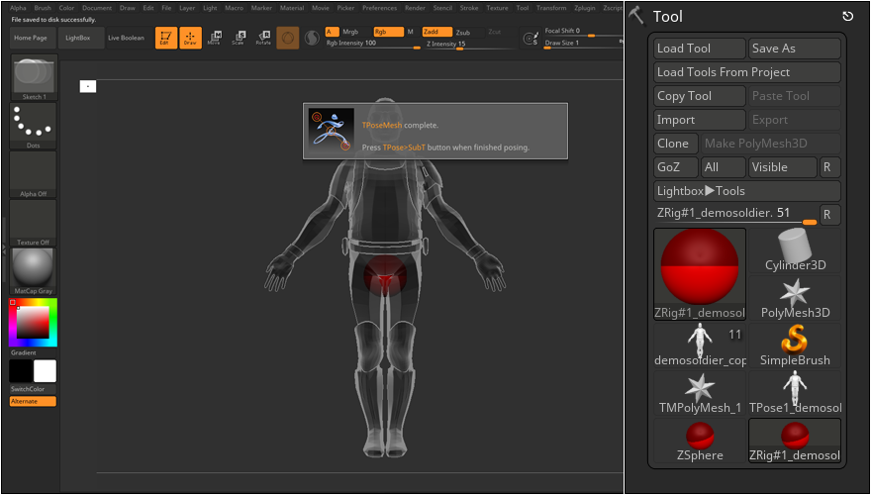Click the symmetric draw size S icon
This screenshot has height=495, width=871.
coord(532,39)
